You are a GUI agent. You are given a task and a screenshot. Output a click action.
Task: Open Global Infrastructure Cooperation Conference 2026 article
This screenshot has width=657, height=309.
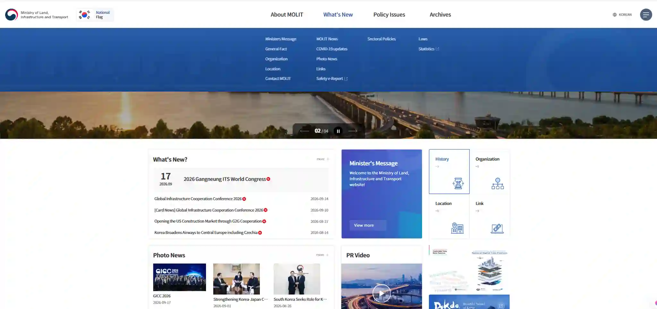click(198, 199)
